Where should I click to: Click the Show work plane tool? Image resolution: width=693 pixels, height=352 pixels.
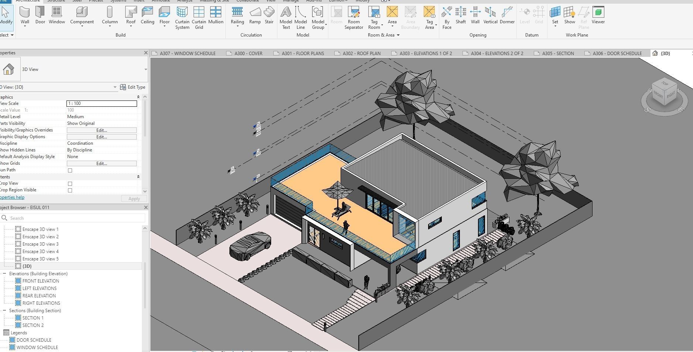click(570, 16)
